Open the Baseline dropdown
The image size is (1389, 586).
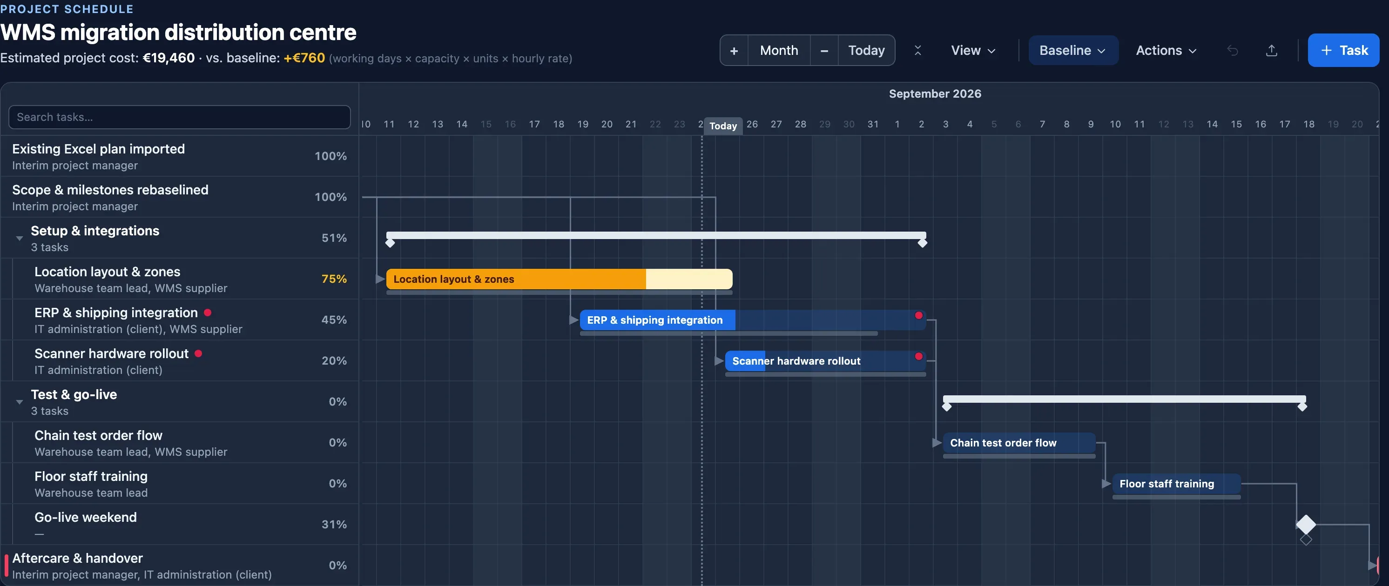1073,51
